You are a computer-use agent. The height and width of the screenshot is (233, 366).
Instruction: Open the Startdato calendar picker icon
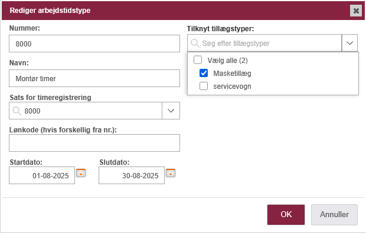81,173
